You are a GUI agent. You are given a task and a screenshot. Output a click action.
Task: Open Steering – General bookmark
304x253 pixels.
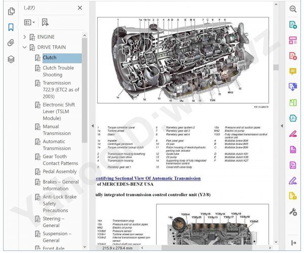coord(53,222)
